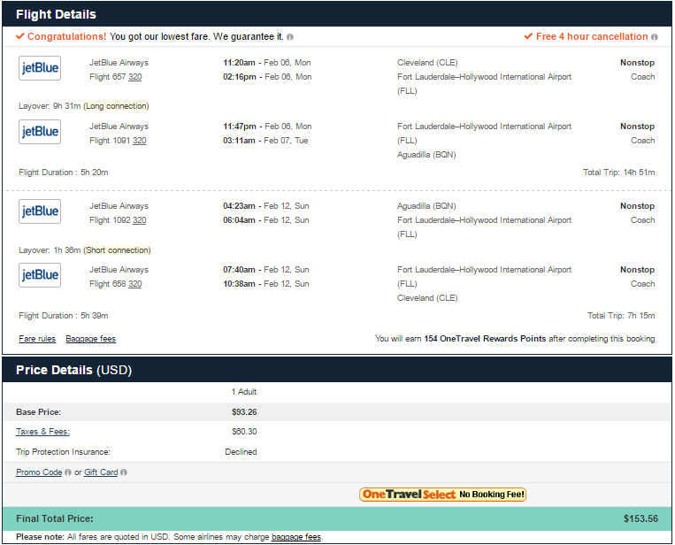This screenshot has height=545, width=675.
Task: Click the Final Total Price label
Action: pyautogui.click(x=55, y=518)
